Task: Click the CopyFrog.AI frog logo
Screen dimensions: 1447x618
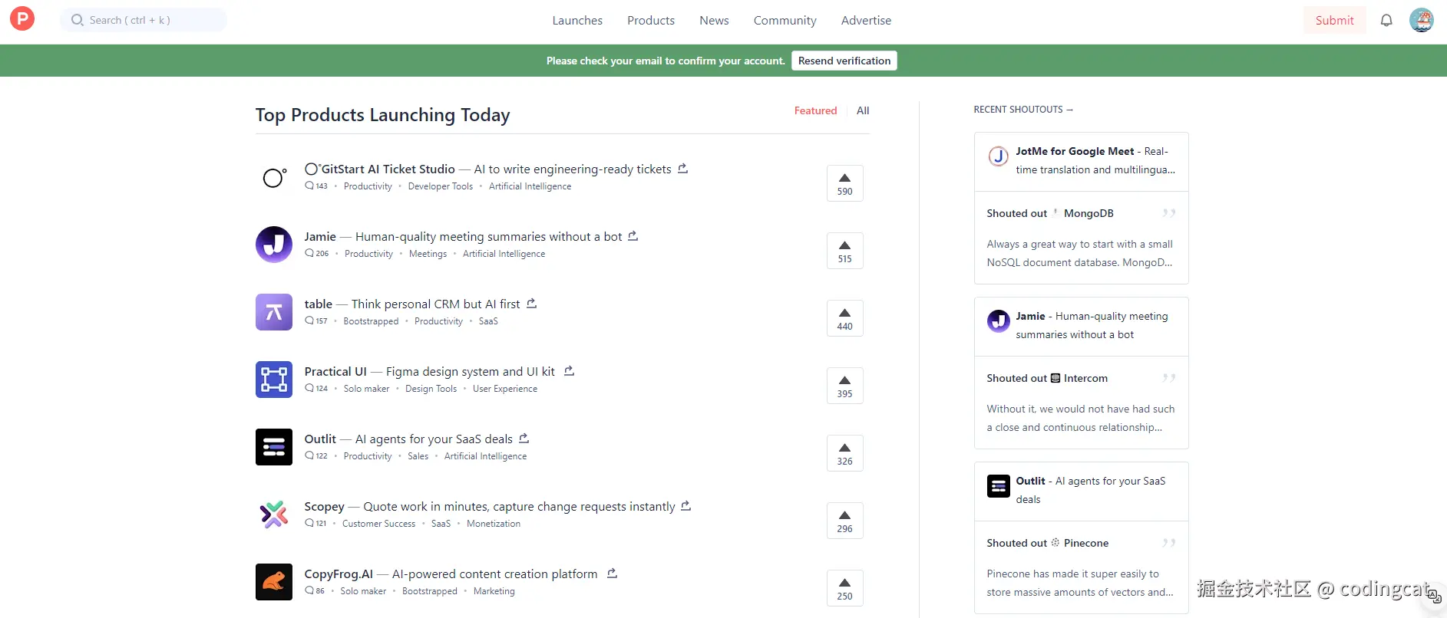Action: [274, 582]
